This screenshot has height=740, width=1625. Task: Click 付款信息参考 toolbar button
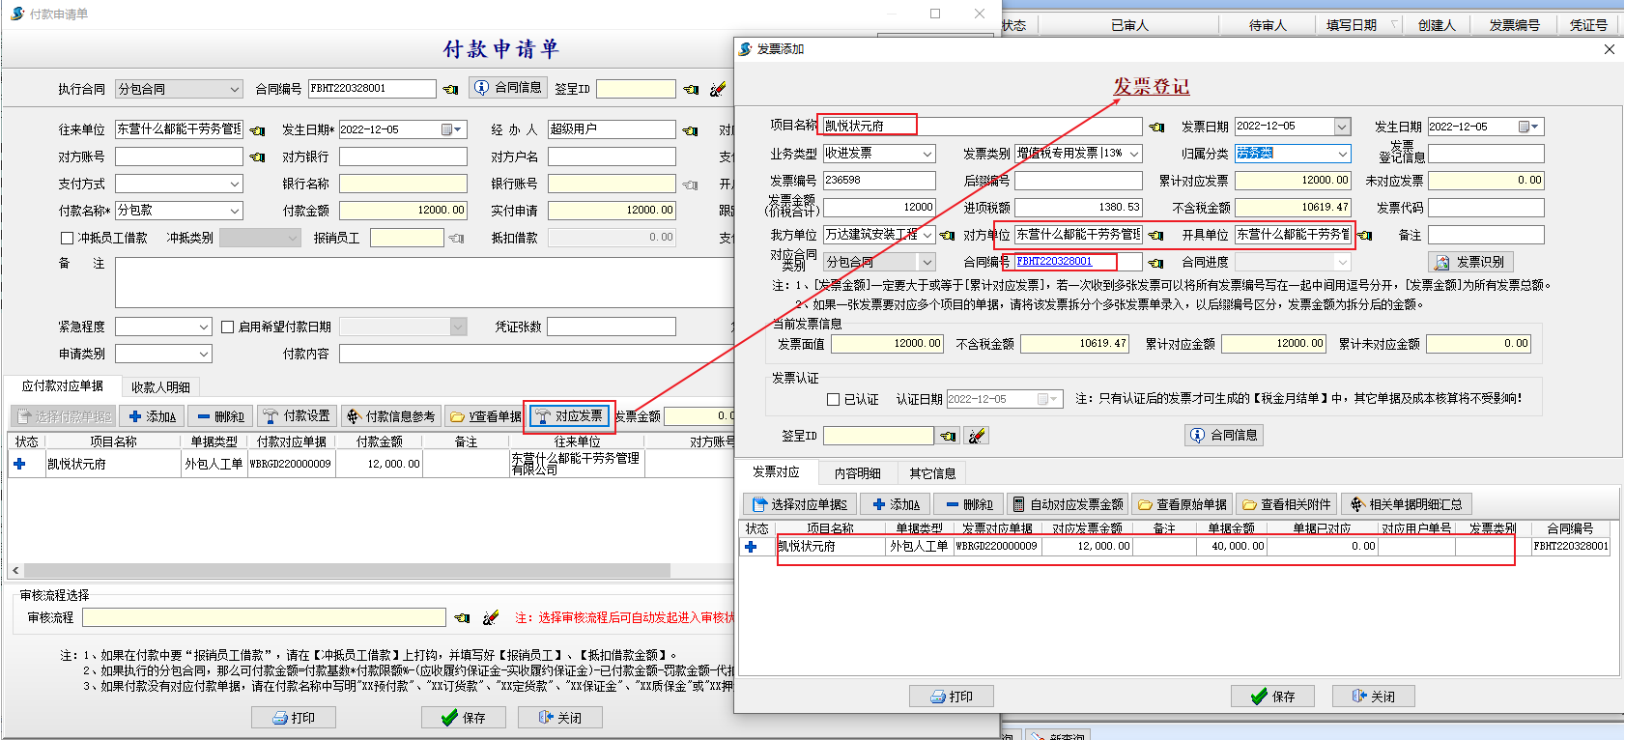391,416
